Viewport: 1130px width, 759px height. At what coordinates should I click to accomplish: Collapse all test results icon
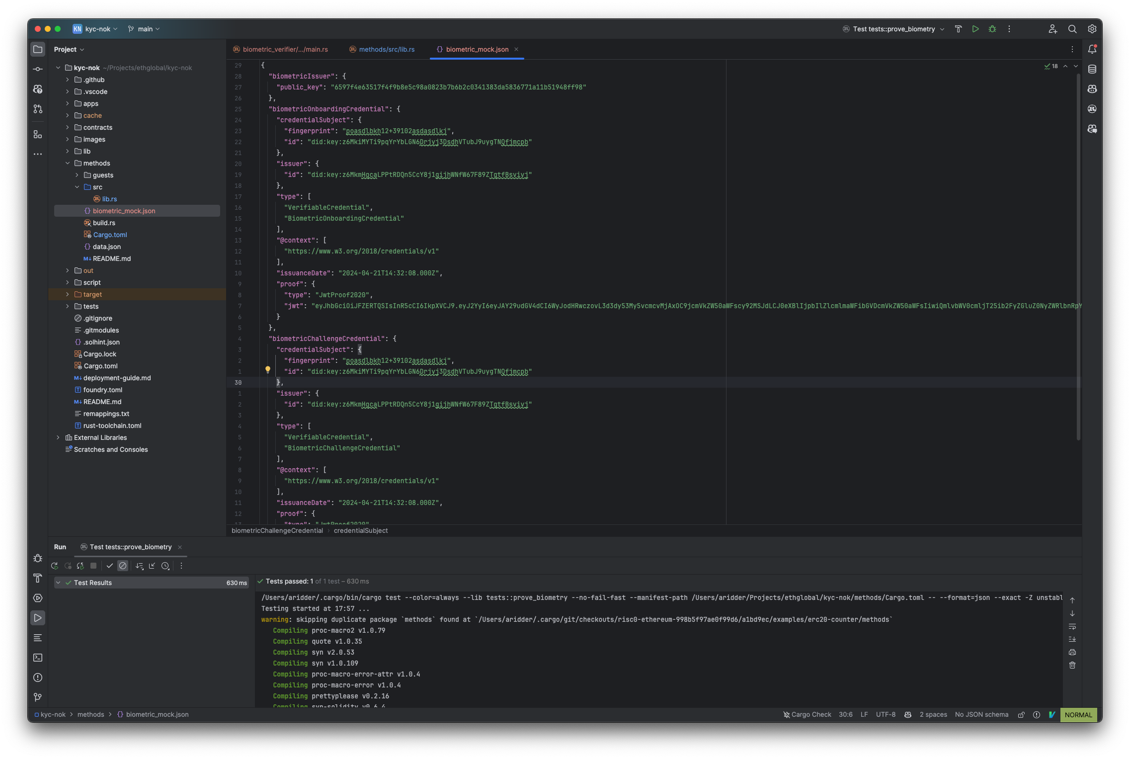pyautogui.click(x=152, y=566)
